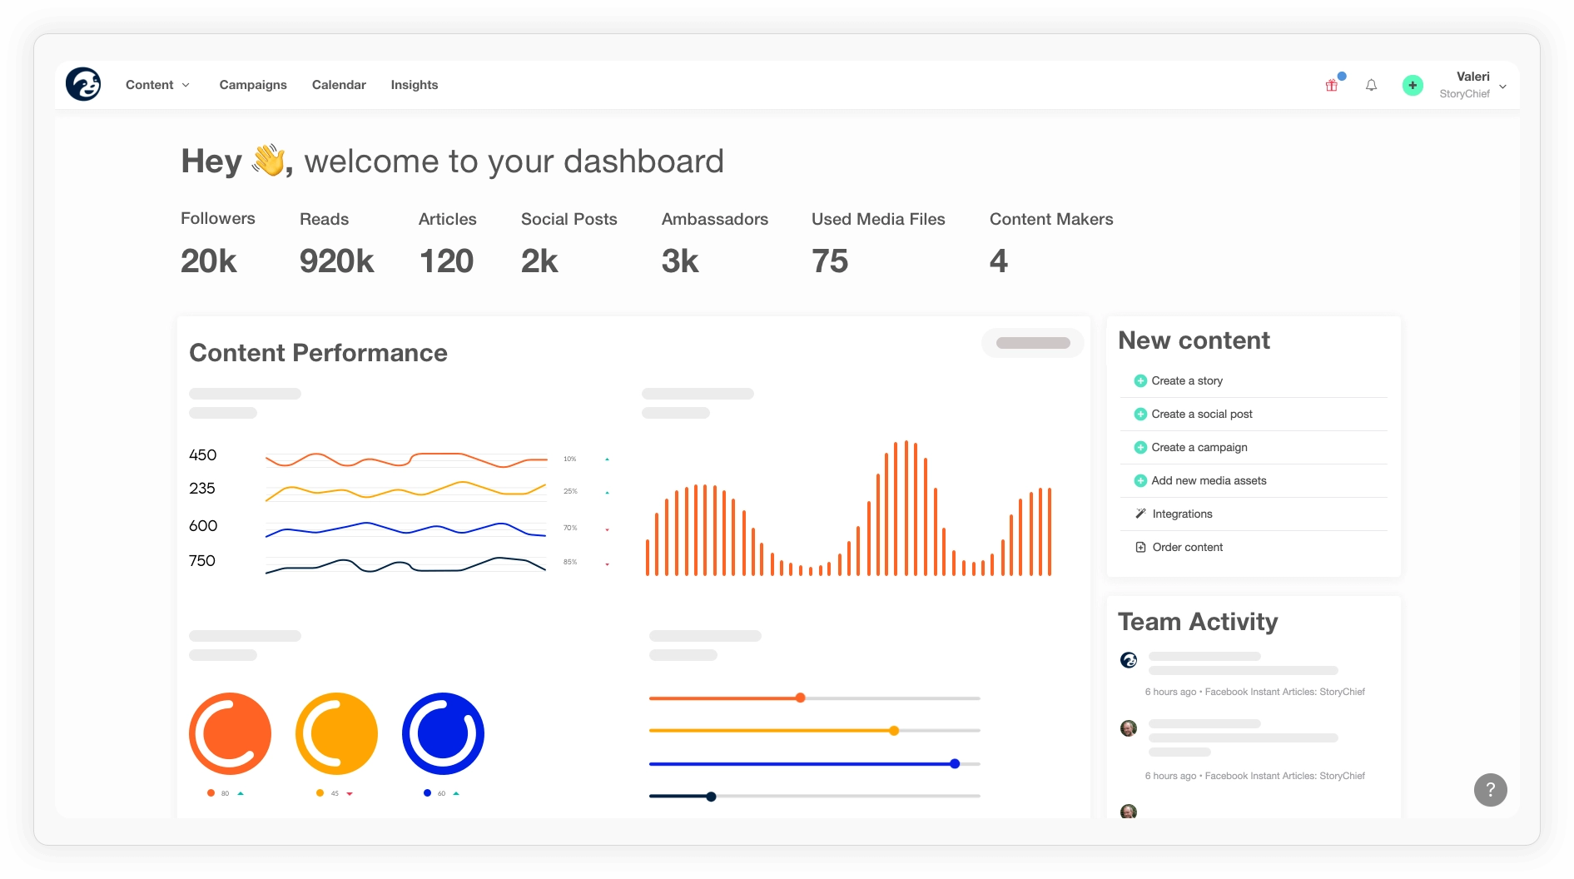Screen dimensions: 1574x879
Task: Click the StoryChief logo in the navbar
Action: point(84,84)
